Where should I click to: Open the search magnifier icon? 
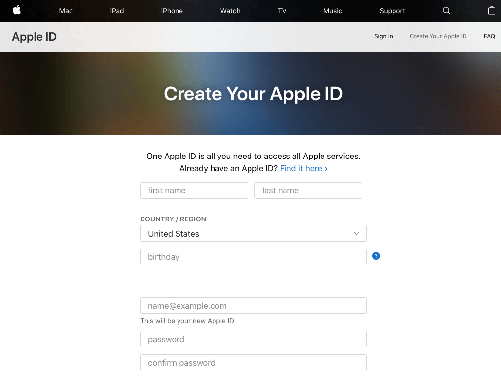[x=446, y=11]
